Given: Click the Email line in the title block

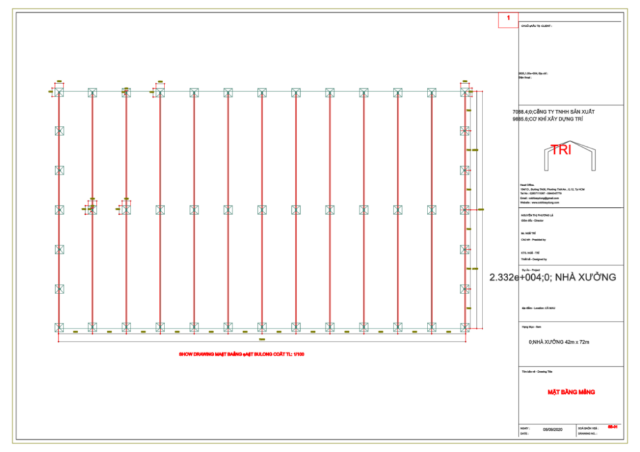Looking at the screenshot, I should pos(539,198).
